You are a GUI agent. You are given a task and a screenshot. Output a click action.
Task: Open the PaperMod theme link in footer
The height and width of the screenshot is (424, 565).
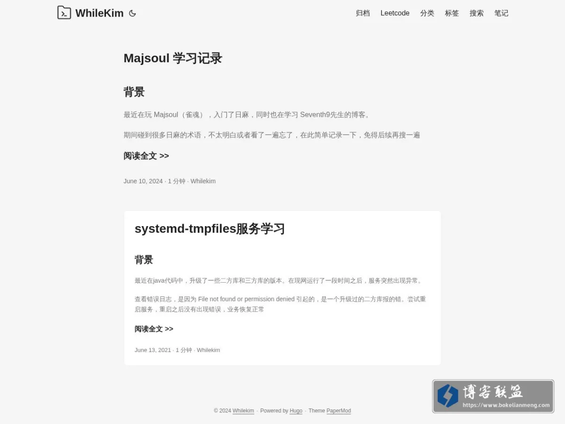click(x=339, y=411)
